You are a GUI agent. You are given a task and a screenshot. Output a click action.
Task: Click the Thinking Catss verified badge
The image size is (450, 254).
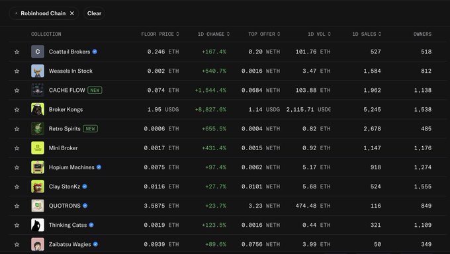[91, 225]
